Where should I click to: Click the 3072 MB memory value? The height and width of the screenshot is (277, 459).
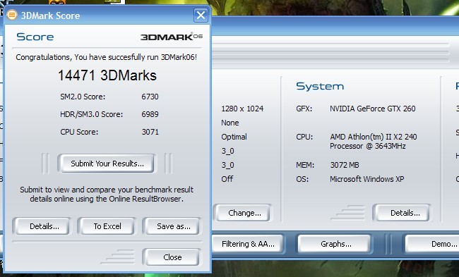tap(345, 165)
